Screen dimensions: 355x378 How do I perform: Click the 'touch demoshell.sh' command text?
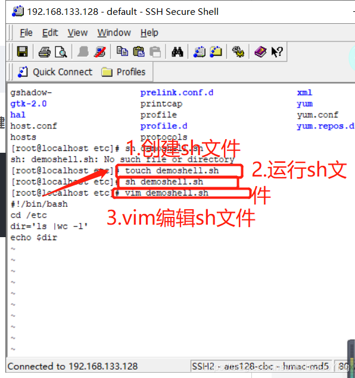click(x=172, y=171)
